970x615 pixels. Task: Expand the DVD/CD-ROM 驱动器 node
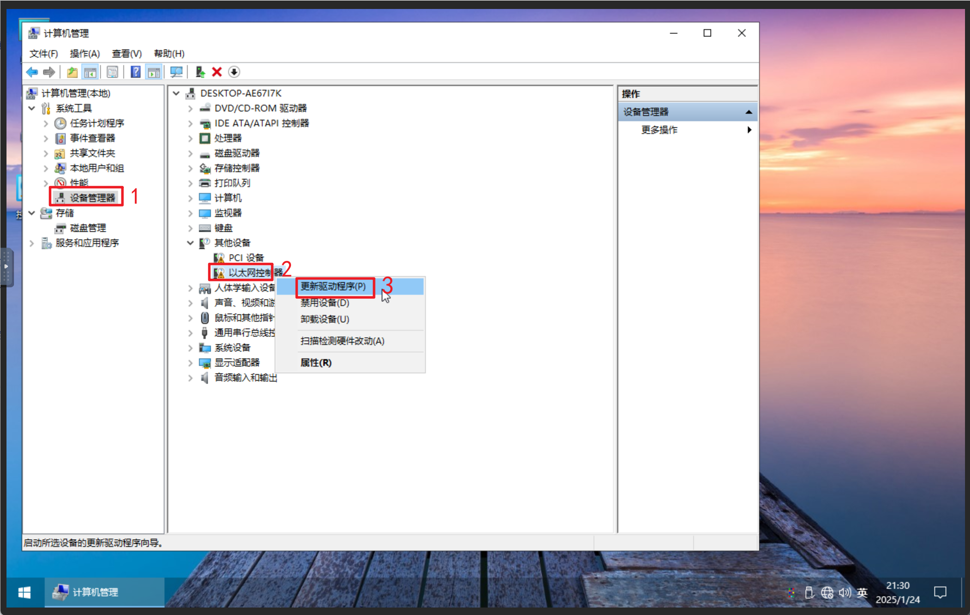click(x=190, y=108)
